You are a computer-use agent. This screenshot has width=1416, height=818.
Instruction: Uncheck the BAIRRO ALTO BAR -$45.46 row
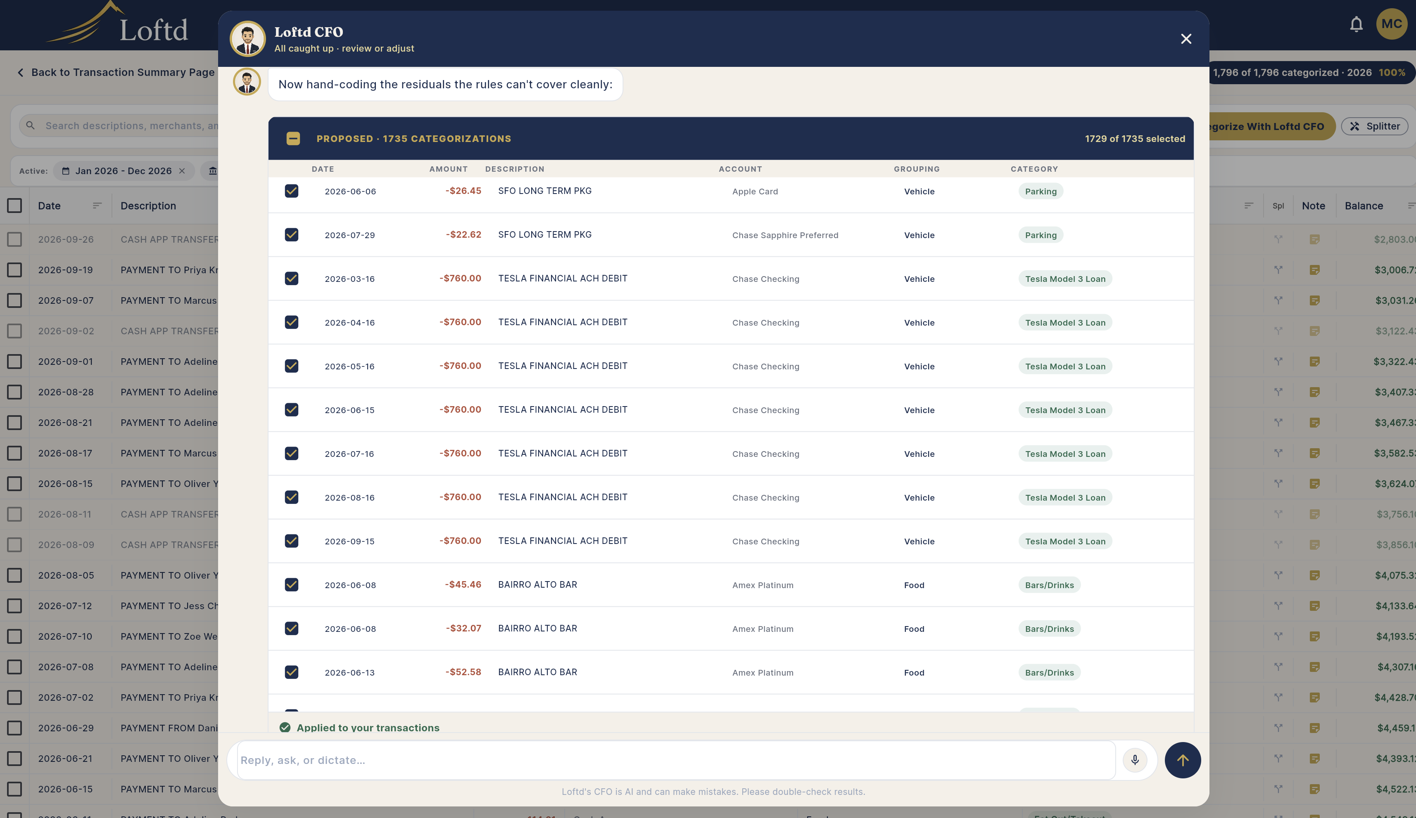pyautogui.click(x=291, y=584)
